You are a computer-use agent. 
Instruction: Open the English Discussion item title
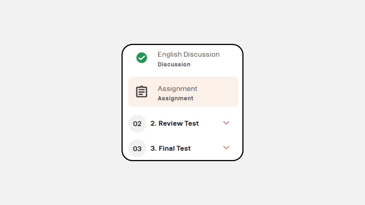click(188, 54)
